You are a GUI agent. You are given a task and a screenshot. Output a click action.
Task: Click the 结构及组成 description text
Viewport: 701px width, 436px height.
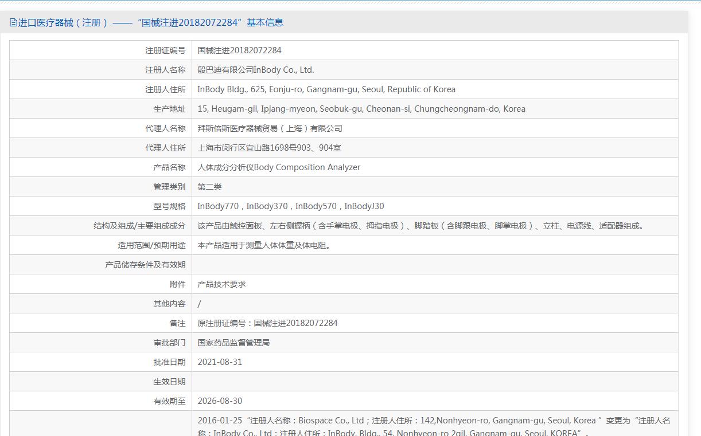[420, 226]
